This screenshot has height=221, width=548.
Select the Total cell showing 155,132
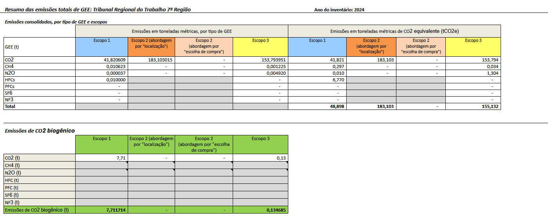coord(473,106)
